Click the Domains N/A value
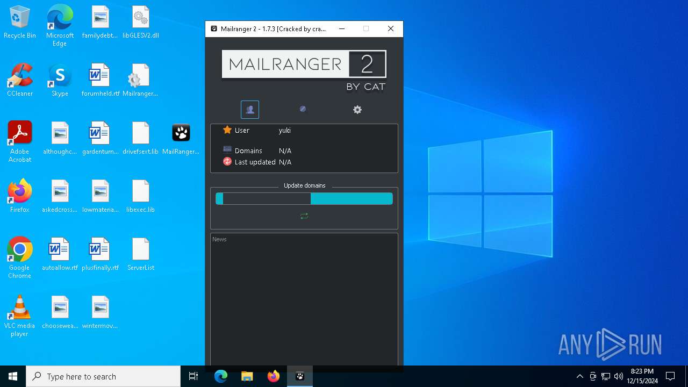Image resolution: width=688 pixels, height=387 pixels. coord(285,151)
